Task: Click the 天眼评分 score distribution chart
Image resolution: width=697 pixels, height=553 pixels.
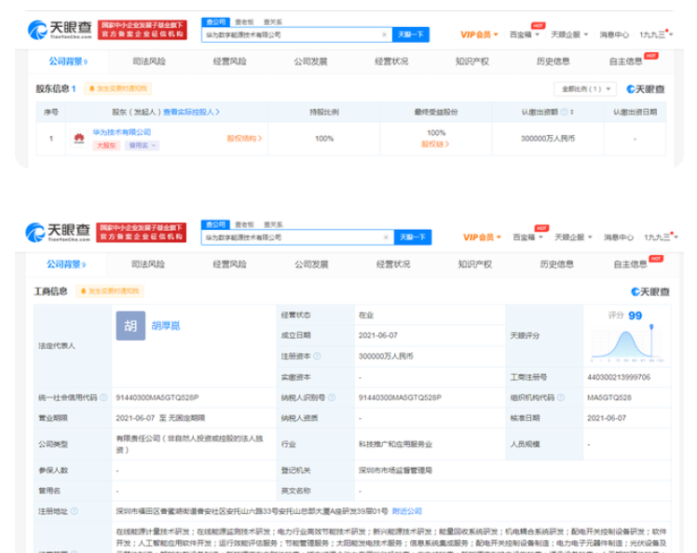Action: coord(627,342)
